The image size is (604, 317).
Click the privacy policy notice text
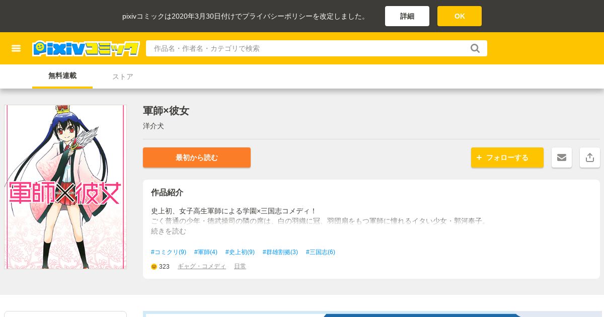coord(246,16)
